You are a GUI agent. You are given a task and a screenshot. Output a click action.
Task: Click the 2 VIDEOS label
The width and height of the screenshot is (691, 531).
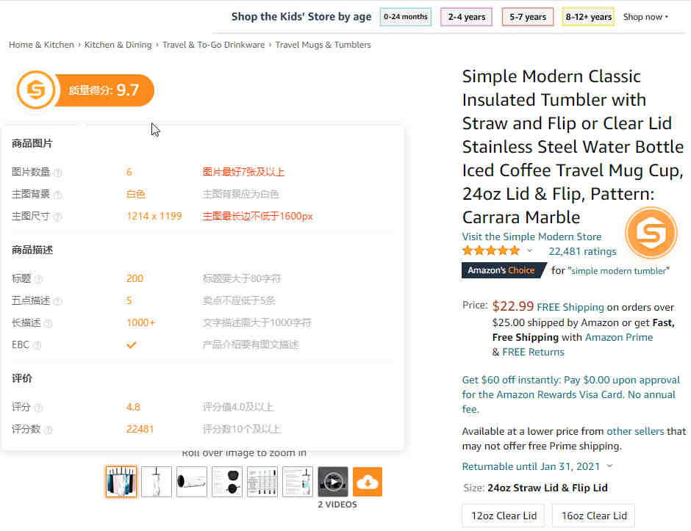[337, 505]
